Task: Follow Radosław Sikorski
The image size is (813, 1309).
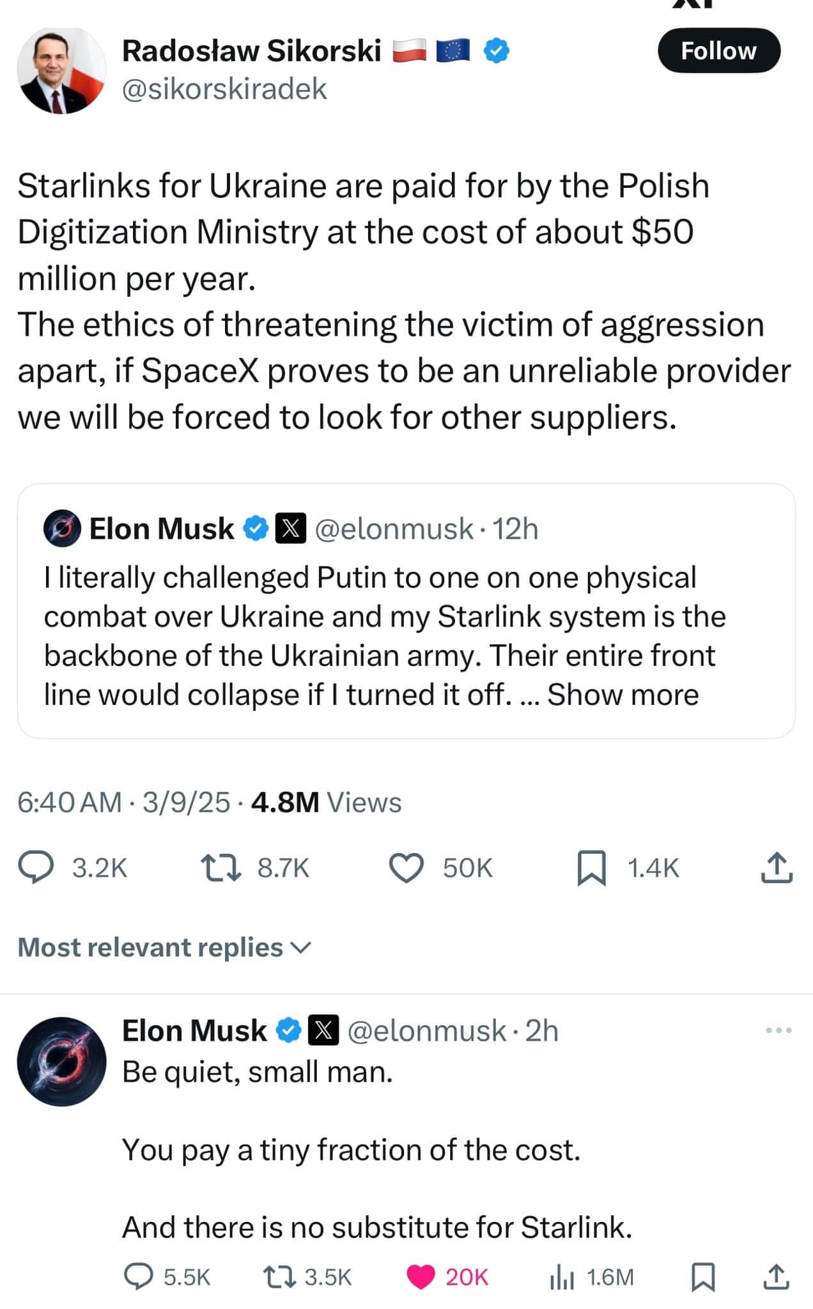Action: (718, 50)
